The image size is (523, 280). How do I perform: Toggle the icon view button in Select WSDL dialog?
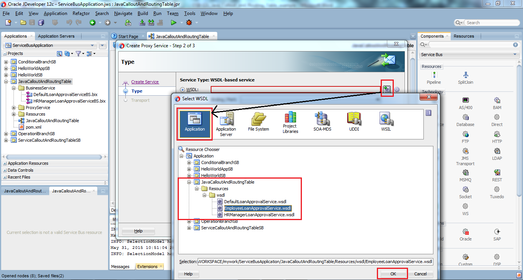tap(428, 113)
